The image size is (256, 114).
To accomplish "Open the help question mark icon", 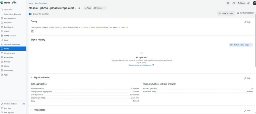I will 233,3.
